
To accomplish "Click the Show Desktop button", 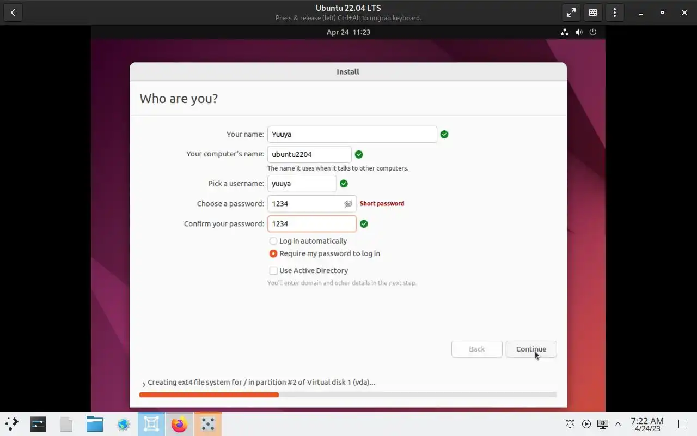I will point(683,424).
